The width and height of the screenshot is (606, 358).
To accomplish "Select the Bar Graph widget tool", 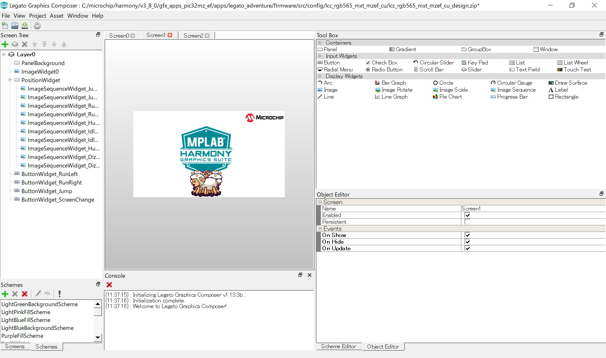I will pos(390,83).
